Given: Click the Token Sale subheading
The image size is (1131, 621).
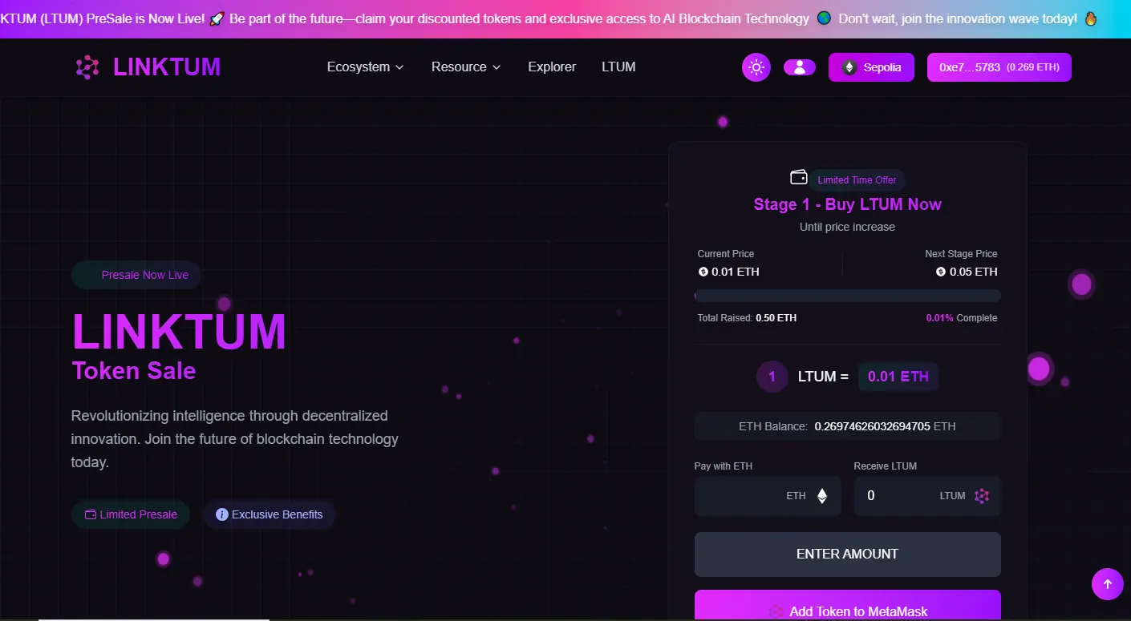Looking at the screenshot, I should click(x=134, y=371).
